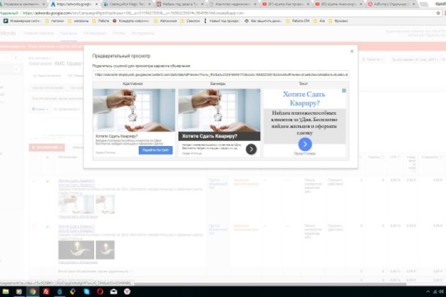446x297 pixels.
Task: Open the "Автокник" bookmarks folder
Action: tap(165, 21)
